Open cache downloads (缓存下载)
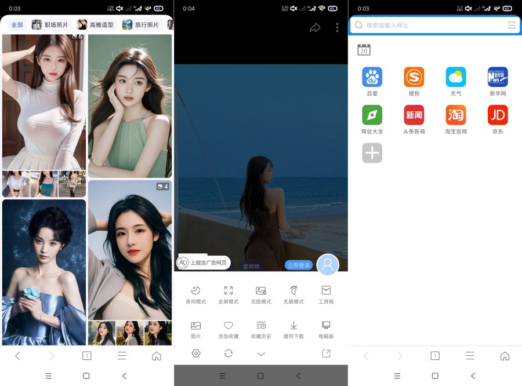The image size is (522, 386). 293,329
